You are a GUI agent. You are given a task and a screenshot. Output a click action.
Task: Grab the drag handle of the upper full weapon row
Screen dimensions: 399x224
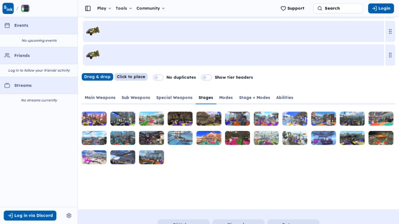click(x=390, y=31)
